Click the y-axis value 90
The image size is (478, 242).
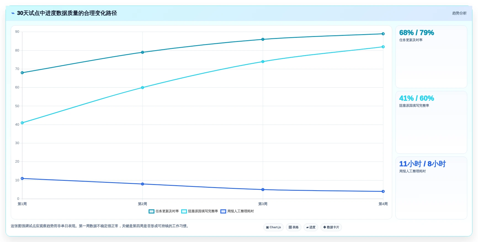pyautogui.click(x=17, y=32)
